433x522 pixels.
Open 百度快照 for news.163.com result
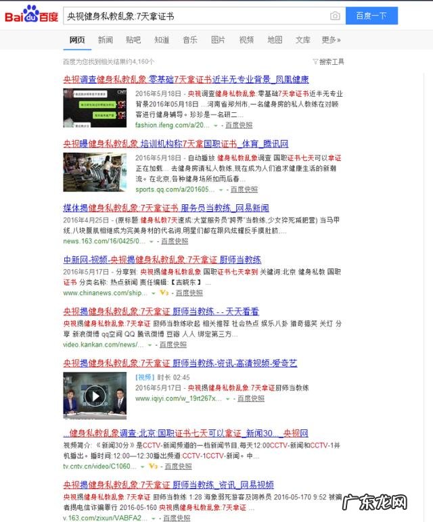(175, 241)
